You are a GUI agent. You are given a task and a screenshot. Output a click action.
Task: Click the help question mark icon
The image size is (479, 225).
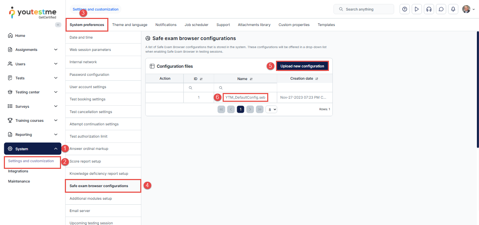[x=405, y=9]
